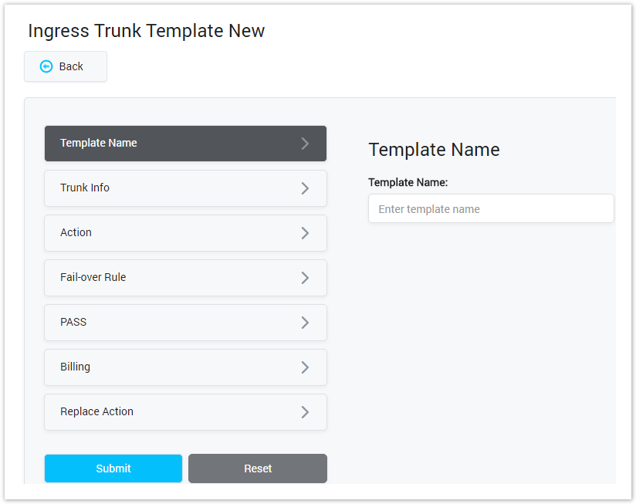Switch to the PASS section
The image size is (636, 504).
point(73,322)
